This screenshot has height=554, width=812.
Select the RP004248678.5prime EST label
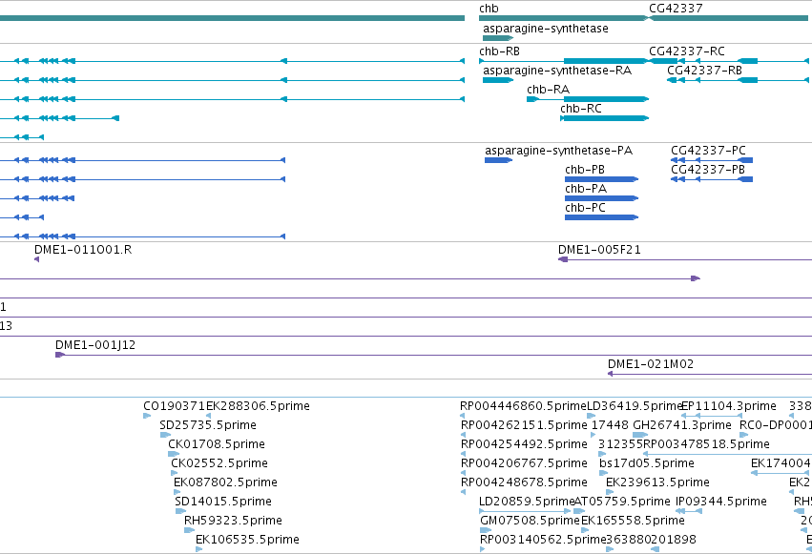coord(524,482)
